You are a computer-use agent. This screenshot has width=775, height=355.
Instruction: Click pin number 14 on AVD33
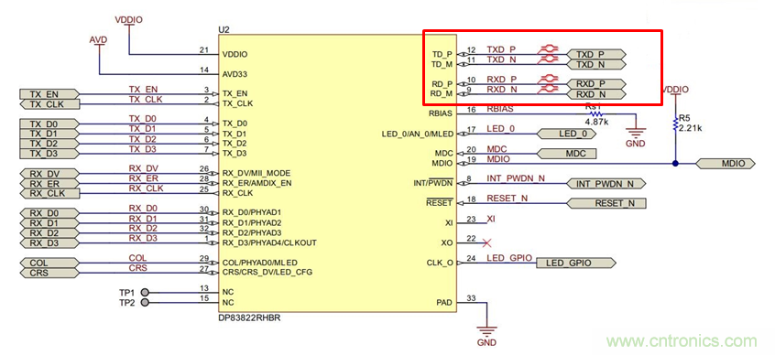point(204,70)
